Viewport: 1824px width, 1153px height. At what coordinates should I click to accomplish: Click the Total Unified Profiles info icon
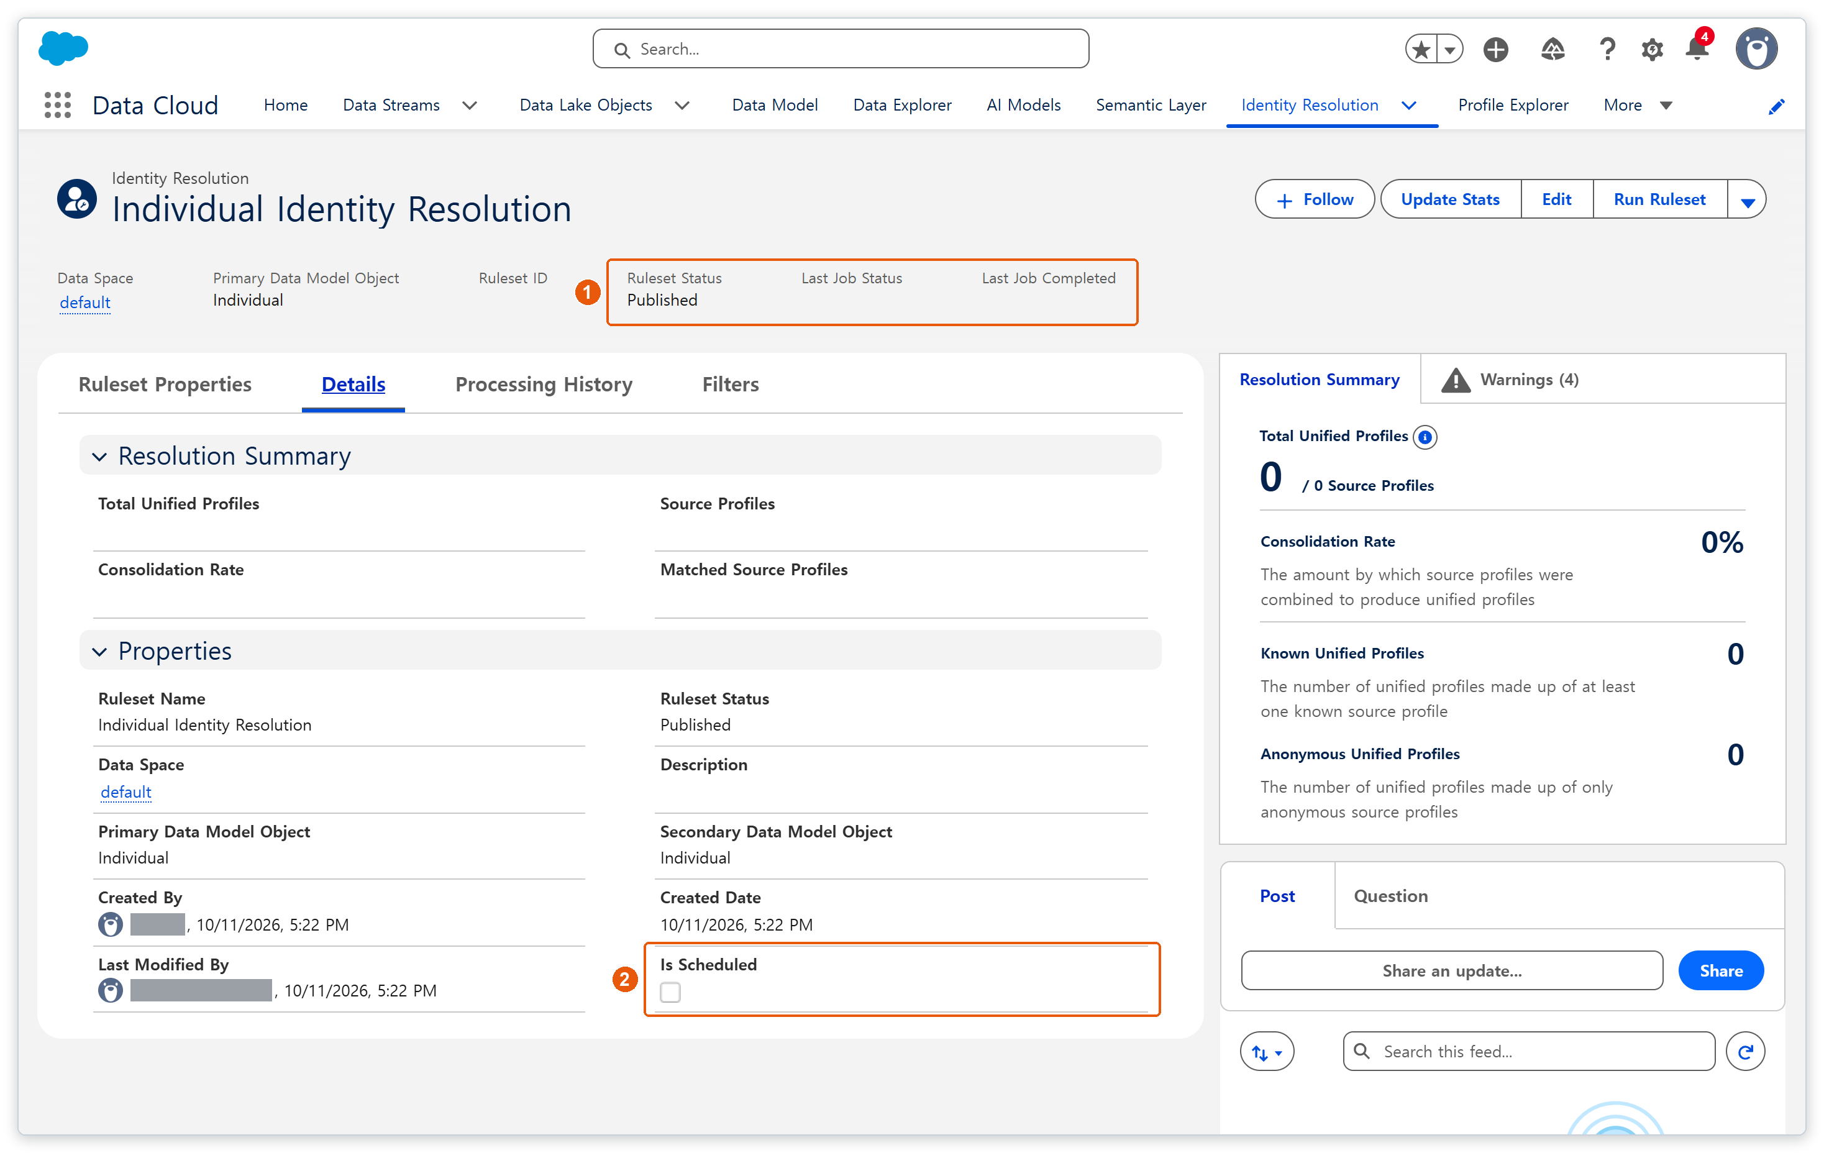pyautogui.click(x=1425, y=437)
